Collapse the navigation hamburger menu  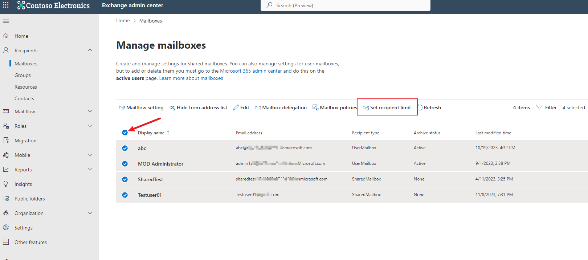pyautogui.click(x=6, y=21)
